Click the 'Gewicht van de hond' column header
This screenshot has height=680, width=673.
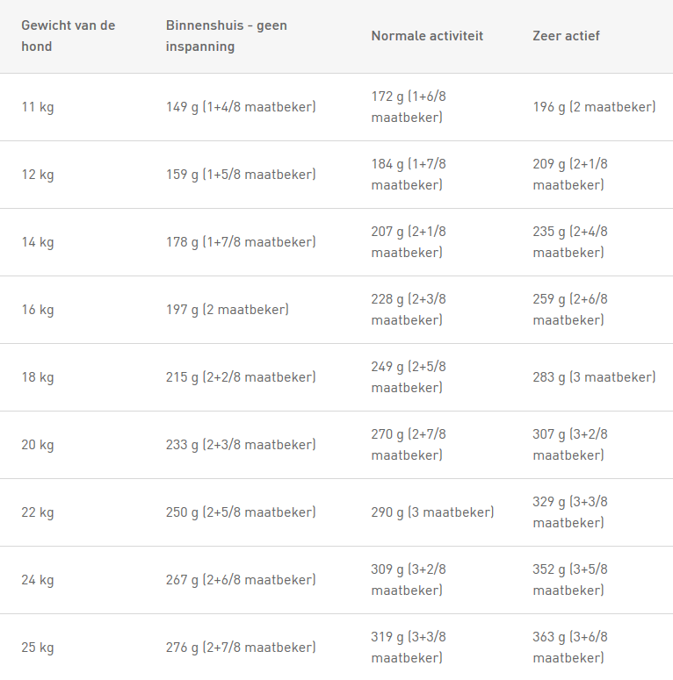(69, 36)
